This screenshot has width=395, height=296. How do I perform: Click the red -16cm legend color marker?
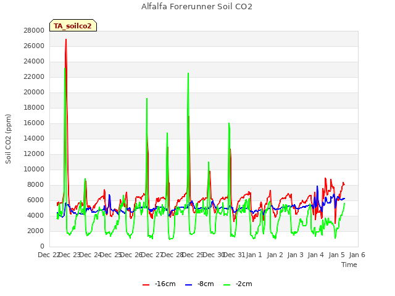pyautogui.click(x=146, y=285)
